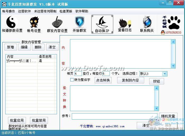185x136 pixels.
Task: Click the 批量禁用 button
Action: pos(39,120)
